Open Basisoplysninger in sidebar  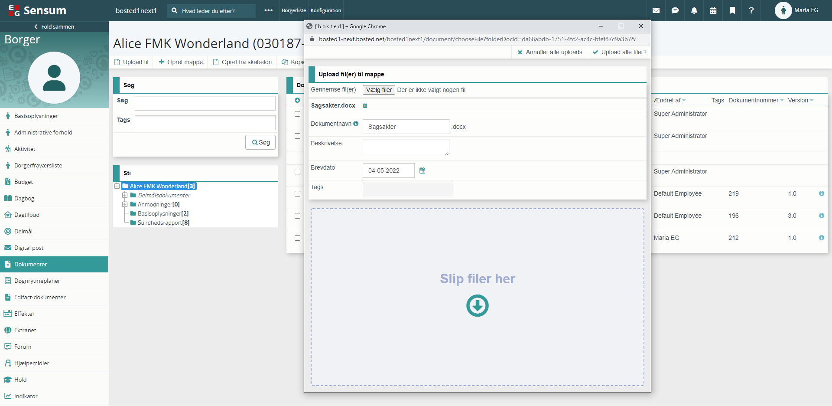[x=54, y=116]
